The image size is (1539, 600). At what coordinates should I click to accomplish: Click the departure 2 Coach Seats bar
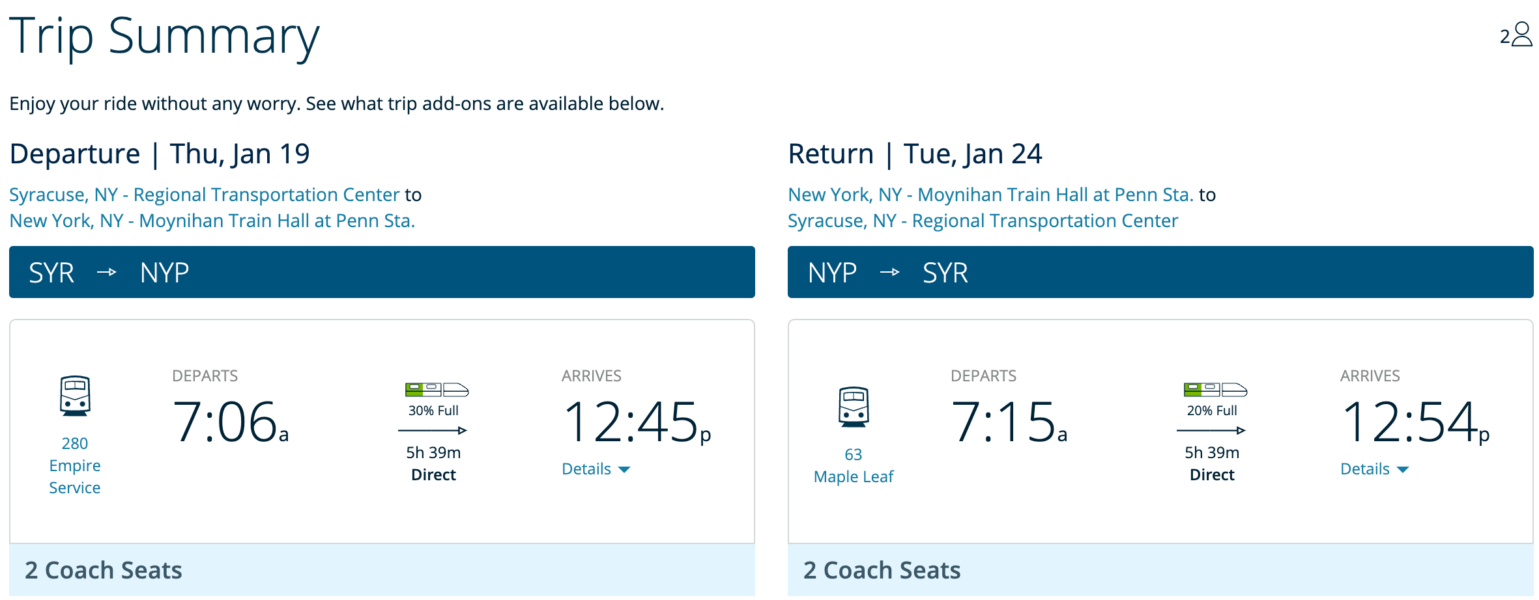point(382,570)
